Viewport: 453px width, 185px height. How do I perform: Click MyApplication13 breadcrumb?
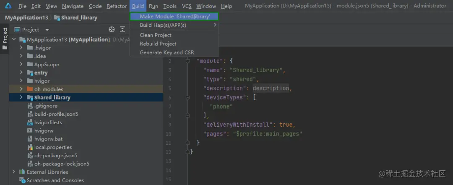(26, 18)
